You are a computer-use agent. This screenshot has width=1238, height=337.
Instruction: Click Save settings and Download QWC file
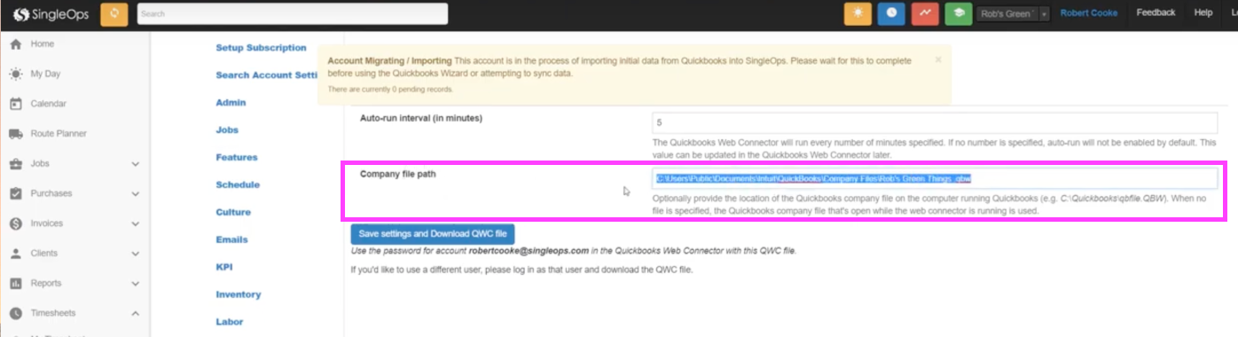click(433, 234)
